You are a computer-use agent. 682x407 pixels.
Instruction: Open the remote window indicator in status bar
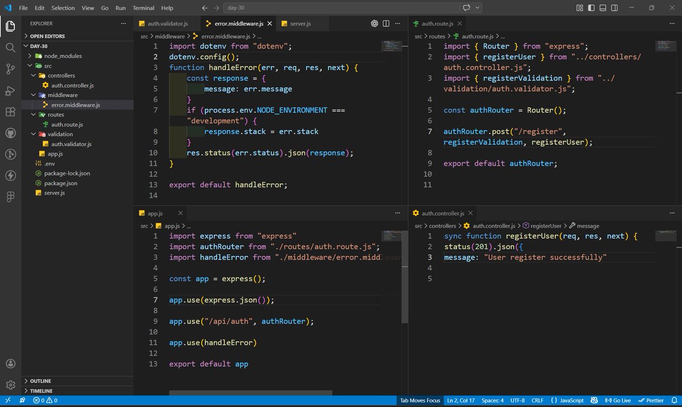pyautogui.click(x=7, y=401)
